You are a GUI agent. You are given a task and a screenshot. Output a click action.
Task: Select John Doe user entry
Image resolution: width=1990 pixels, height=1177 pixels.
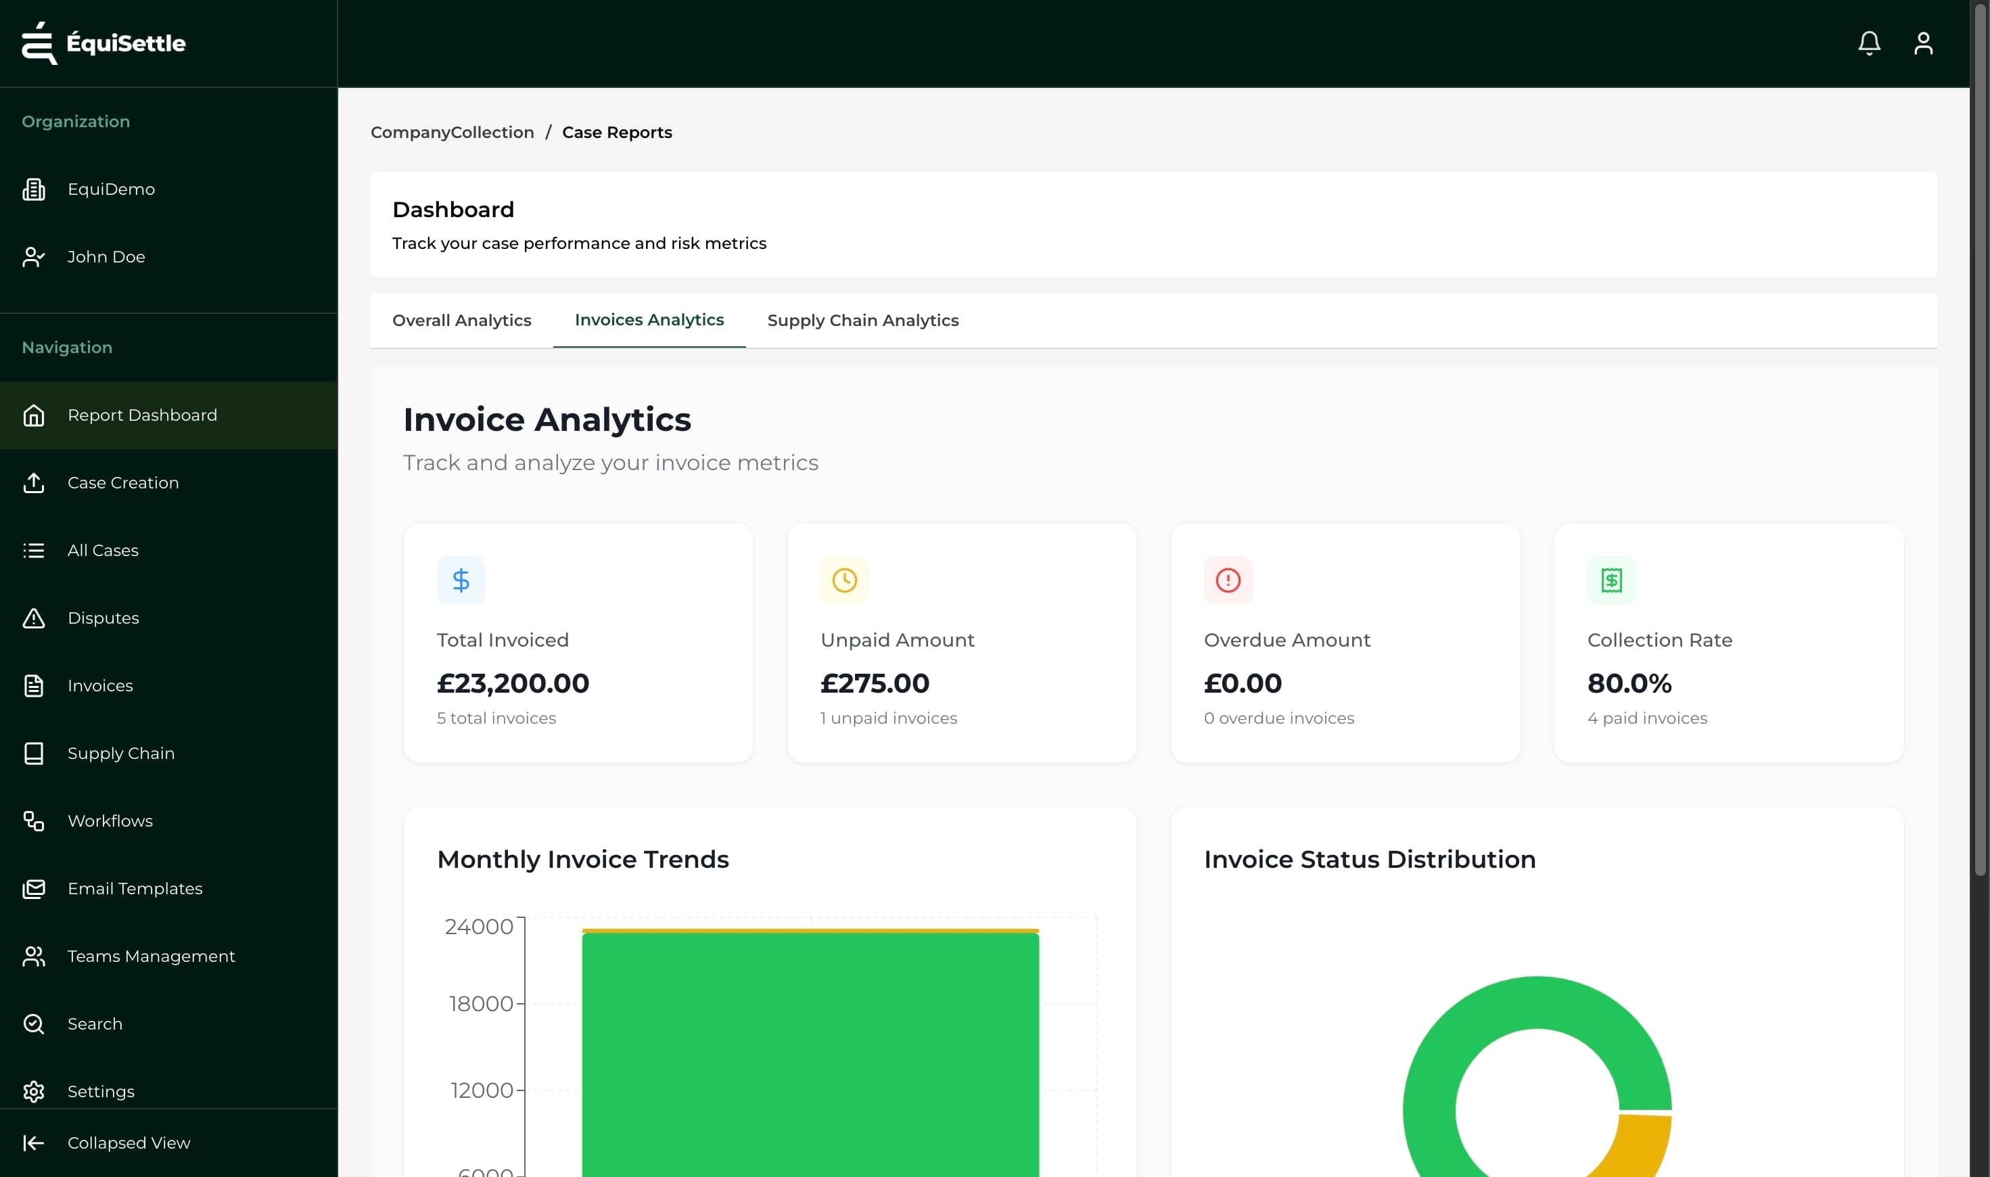coord(168,257)
